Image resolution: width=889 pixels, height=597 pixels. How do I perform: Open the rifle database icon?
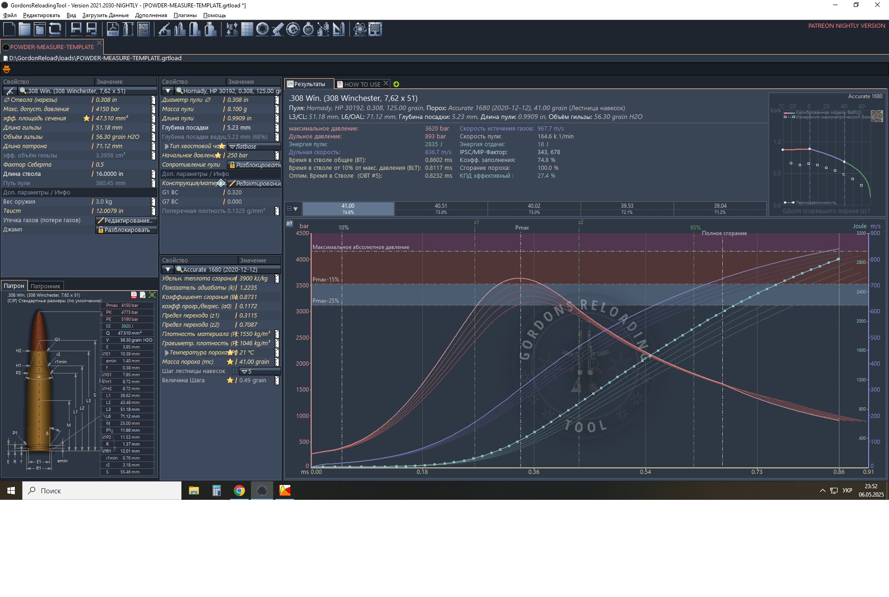coord(164,29)
